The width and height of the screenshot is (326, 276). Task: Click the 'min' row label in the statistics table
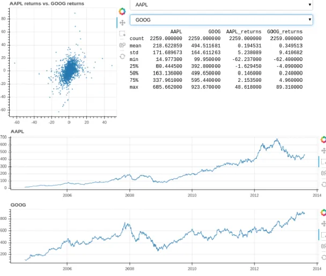click(x=134, y=59)
